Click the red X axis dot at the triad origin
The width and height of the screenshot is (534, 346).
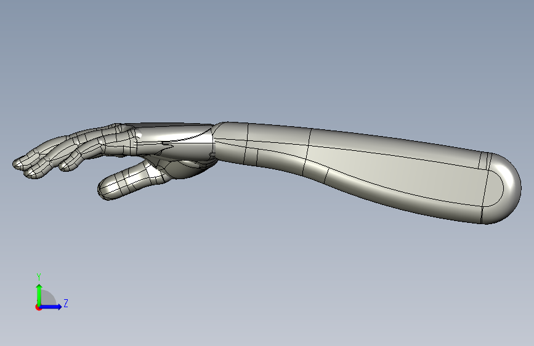[x=38, y=307]
